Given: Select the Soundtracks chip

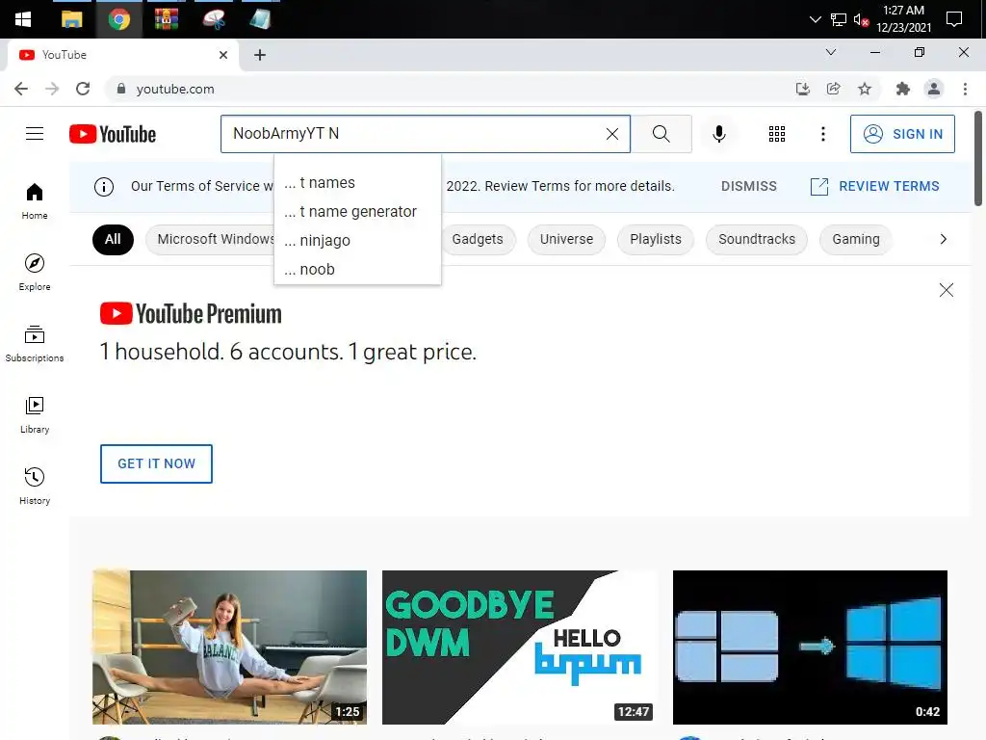Looking at the screenshot, I should point(757,239).
